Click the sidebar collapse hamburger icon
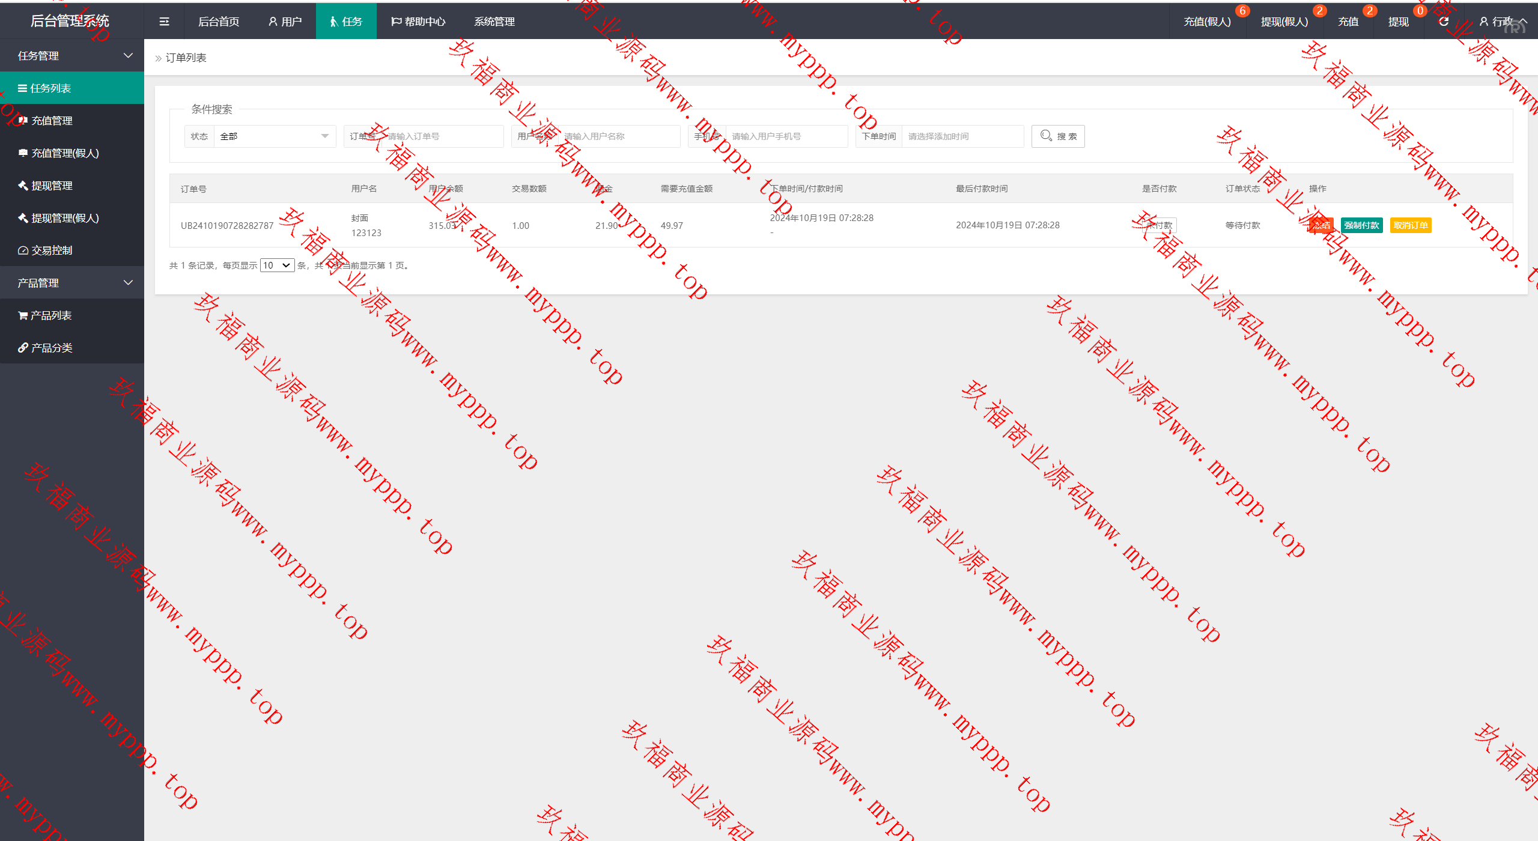 164,22
